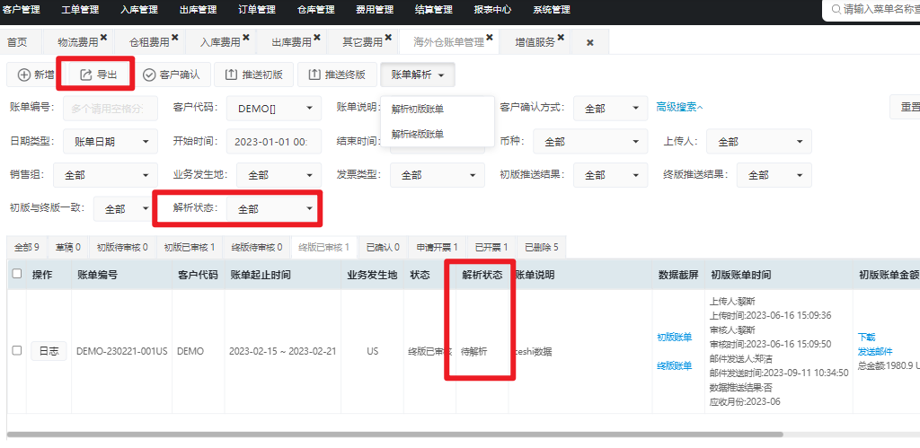Image resolution: width=920 pixels, height=448 pixels.
Task: Close the 入库费用 tab with its X
Action: [x=246, y=38]
